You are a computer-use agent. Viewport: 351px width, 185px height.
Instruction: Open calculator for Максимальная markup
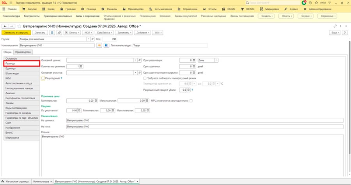(x=148, y=111)
